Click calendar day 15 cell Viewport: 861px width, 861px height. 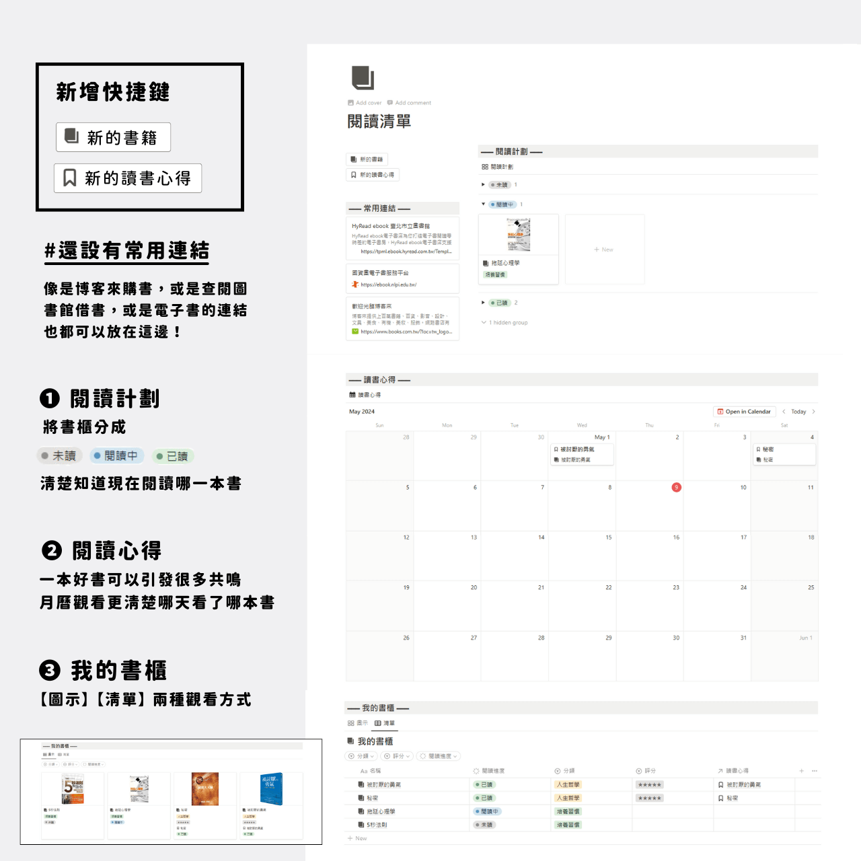click(582, 556)
